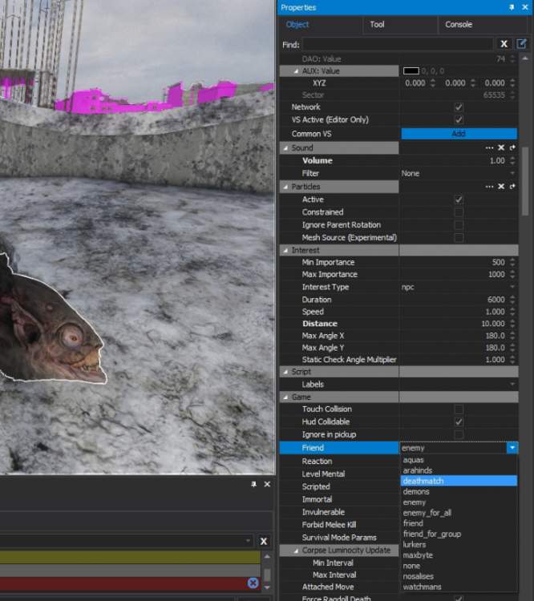Select friend_for_group from the Friend list
The height and width of the screenshot is (601, 534).
tap(431, 534)
